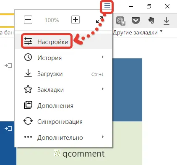Click the Evernote elephant extension icon
Screen dimensions: 177x165
click(151, 20)
